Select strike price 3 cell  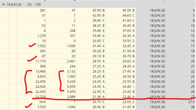click(x=194, y=10)
